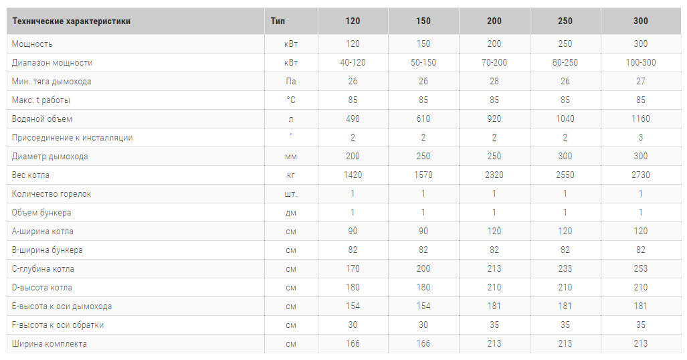Click the "Диапазон мощности" row label
The width and height of the screenshot is (687, 360).
click(x=52, y=62)
